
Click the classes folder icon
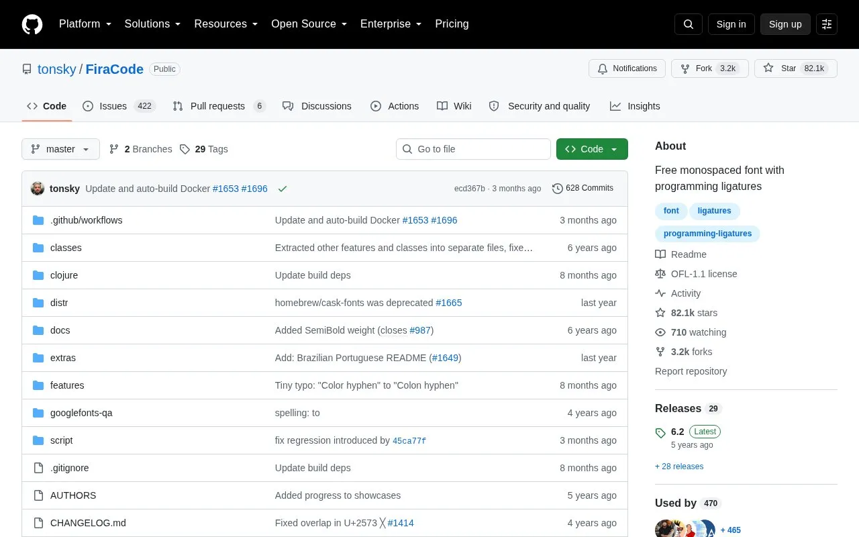(38, 248)
